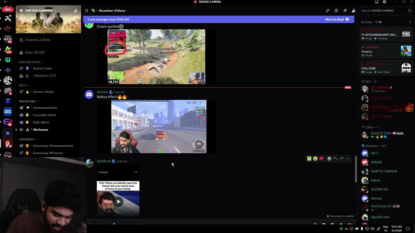The image size is (415, 233).
Task: Click Rashford's username in the chat
Action: [x=103, y=161]
